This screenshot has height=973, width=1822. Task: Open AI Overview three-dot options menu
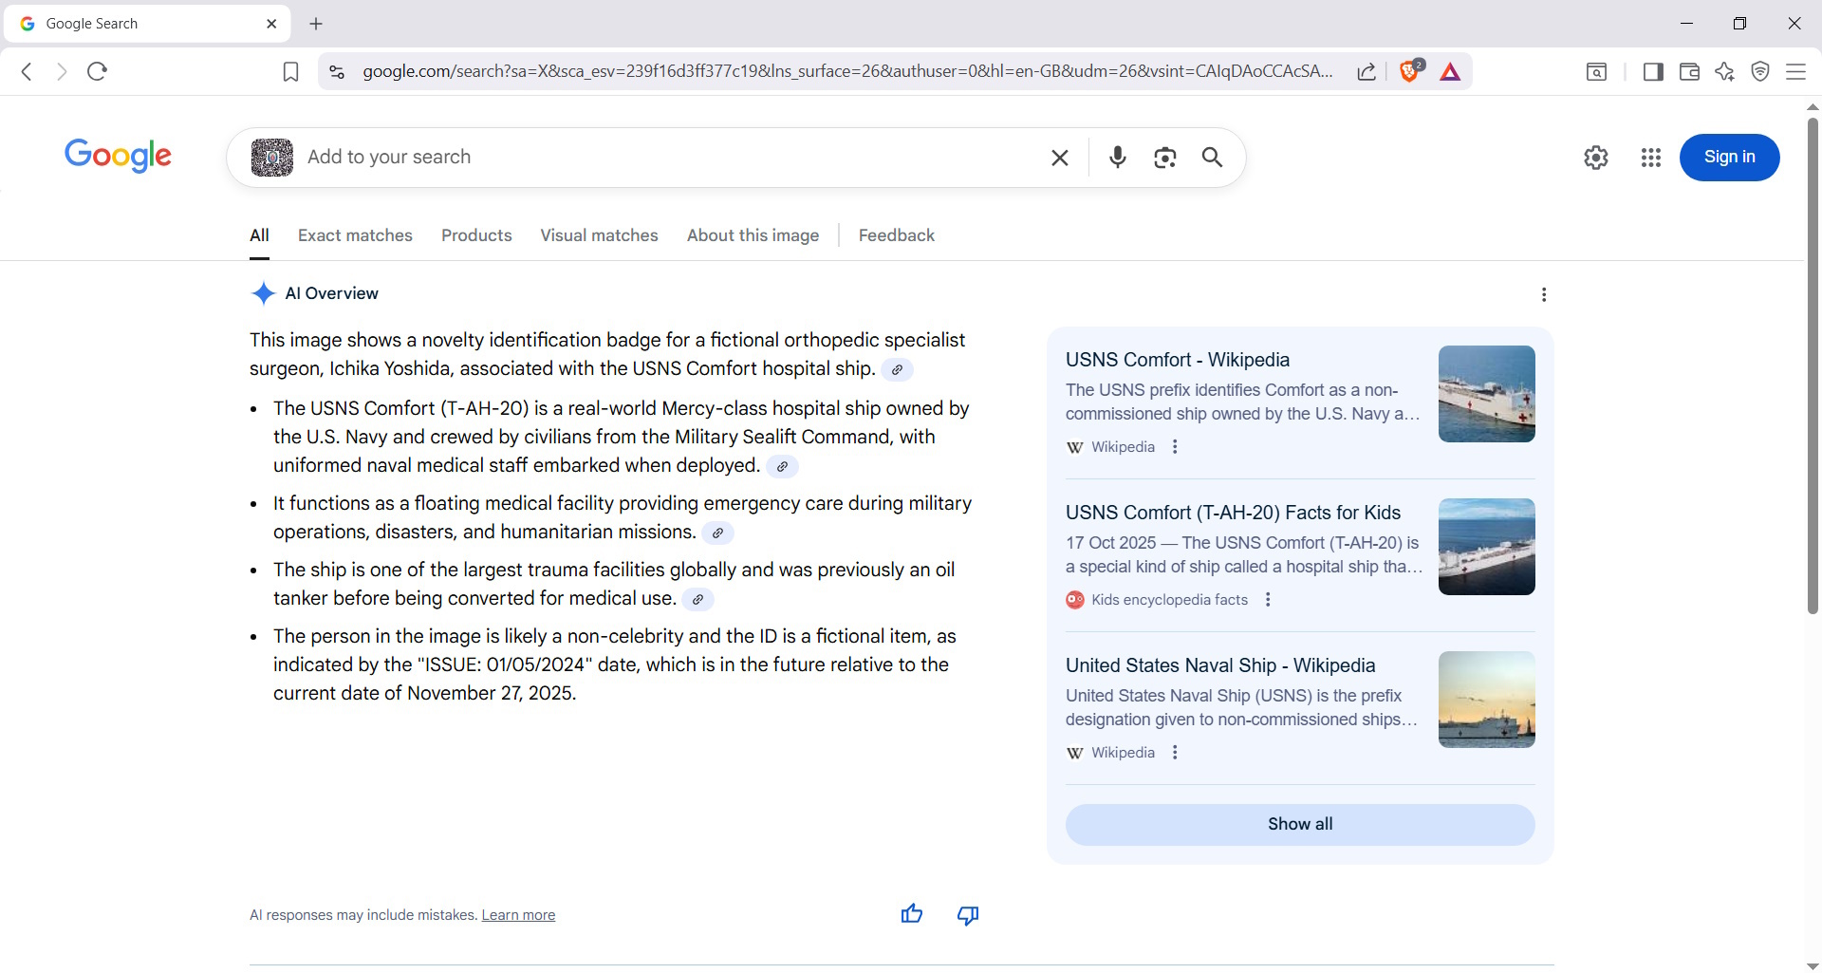pyautogui.click(x=1544, y=294)
